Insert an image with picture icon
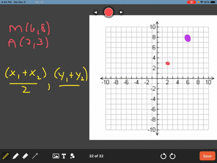 click(x=56, y=156)
